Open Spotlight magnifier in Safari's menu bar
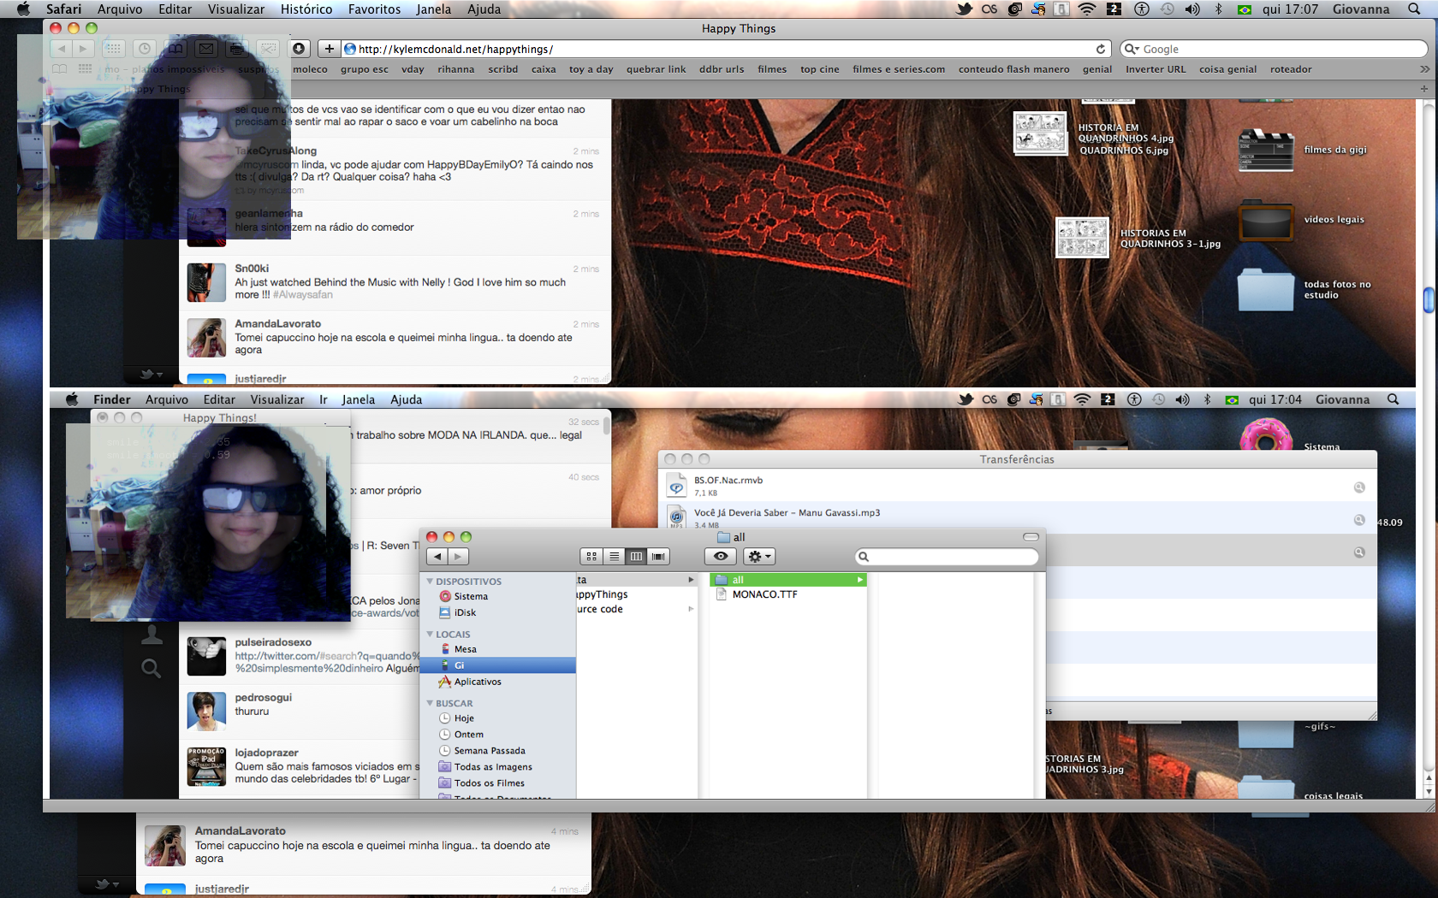1438x898 pixels. (x=1414, y=9)
